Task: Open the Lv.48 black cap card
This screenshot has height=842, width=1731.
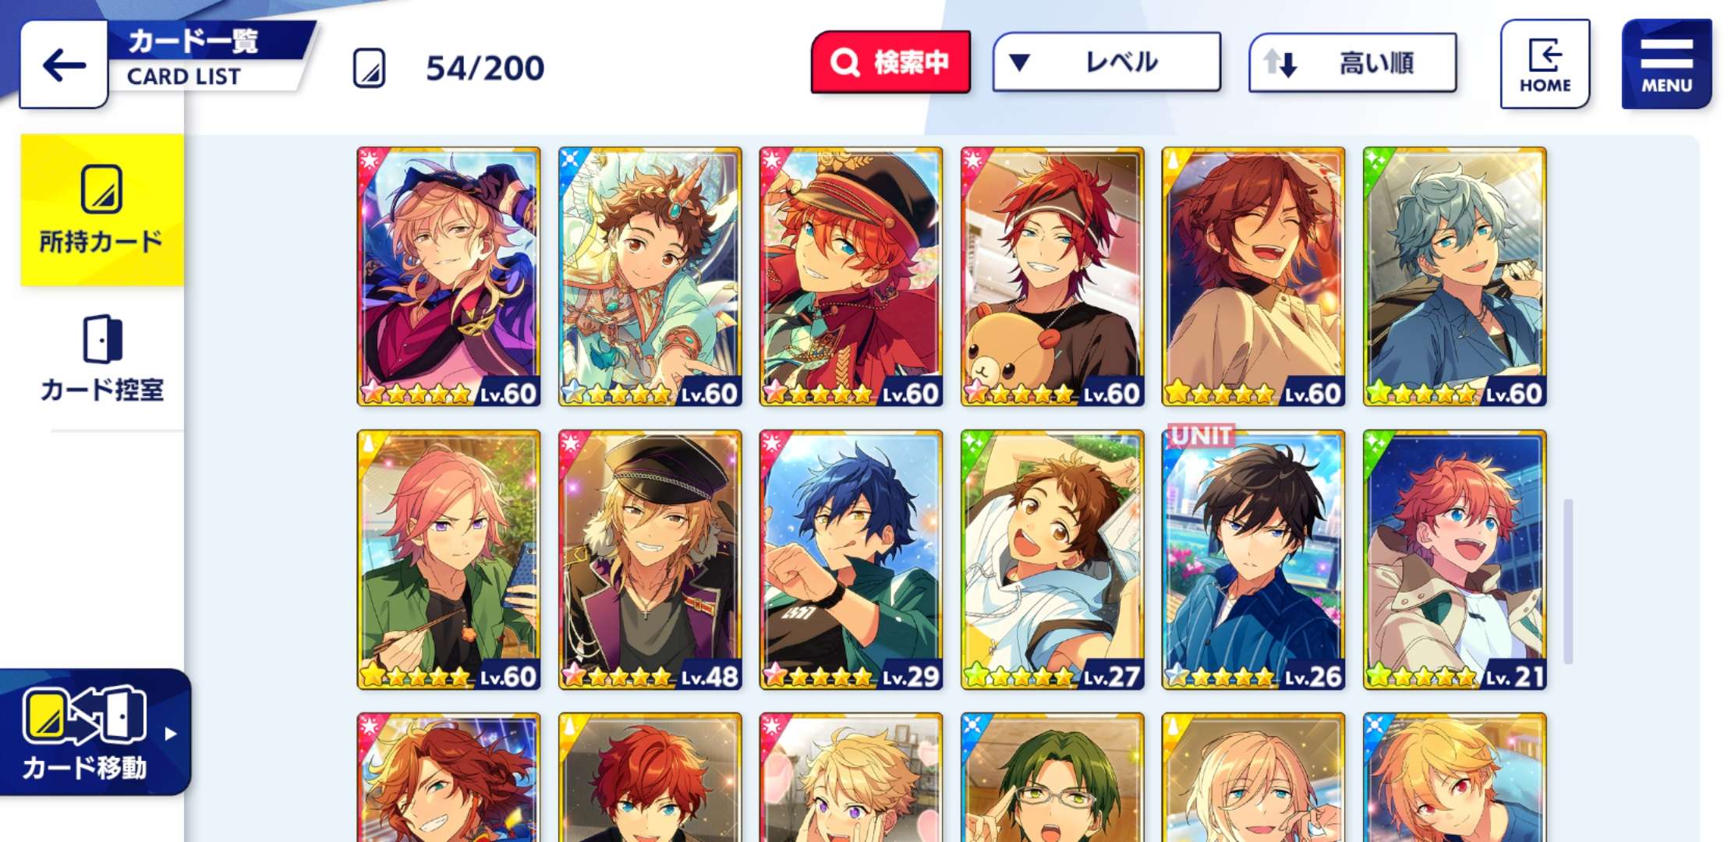Action: pos(650,560)
